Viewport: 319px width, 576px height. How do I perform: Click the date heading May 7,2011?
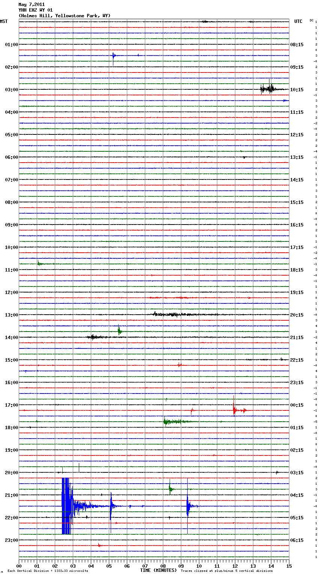[x=32, y=5]
